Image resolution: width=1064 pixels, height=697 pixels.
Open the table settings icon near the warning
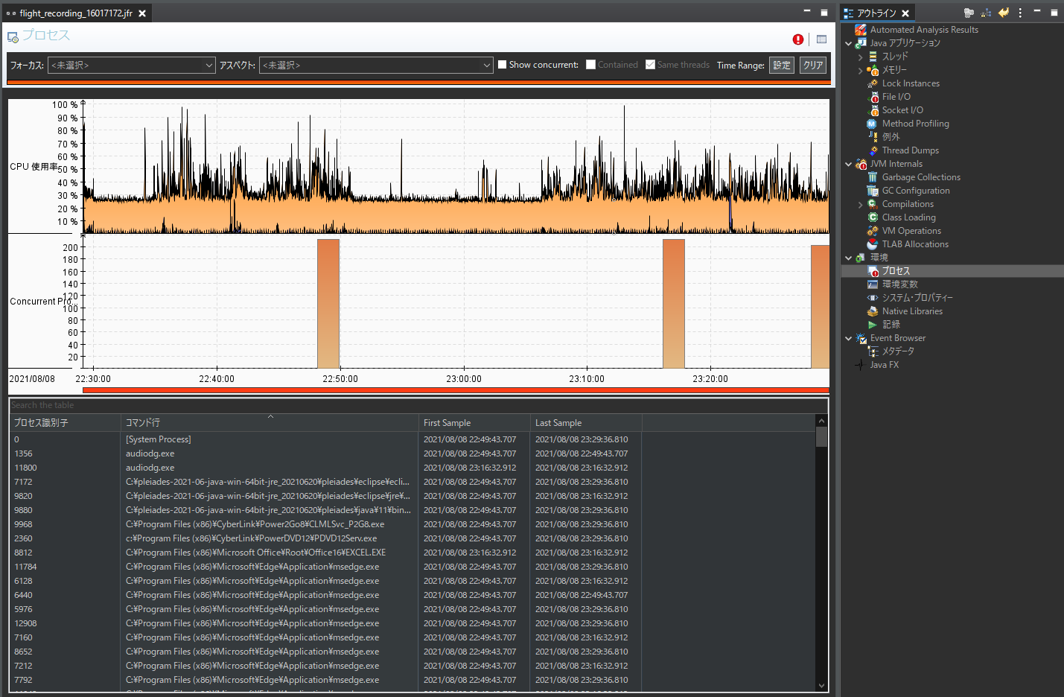[821, 39]
